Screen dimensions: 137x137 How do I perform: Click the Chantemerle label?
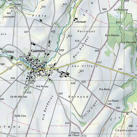point(126,130)
